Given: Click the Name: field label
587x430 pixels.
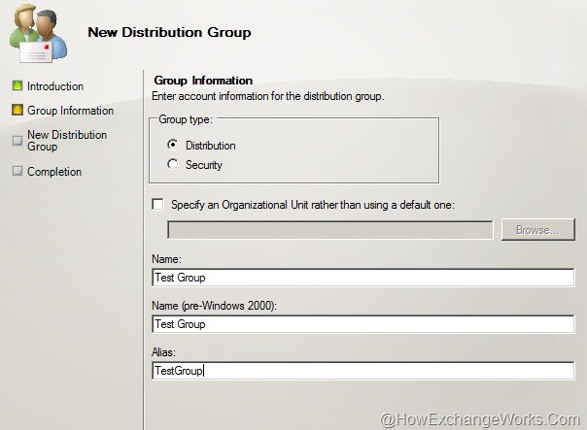Looking at the screenshot, I should tap(166, 259).
